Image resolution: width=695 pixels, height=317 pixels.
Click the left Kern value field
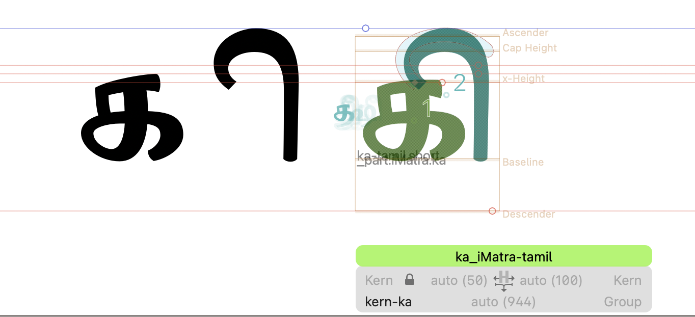tap(379, 280)
